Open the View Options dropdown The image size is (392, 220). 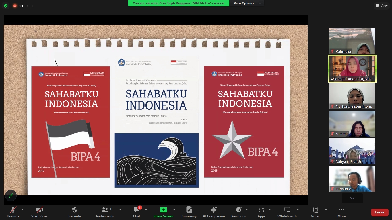[247, 3]
